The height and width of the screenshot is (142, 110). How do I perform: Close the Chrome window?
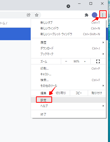tap(102, 4)
